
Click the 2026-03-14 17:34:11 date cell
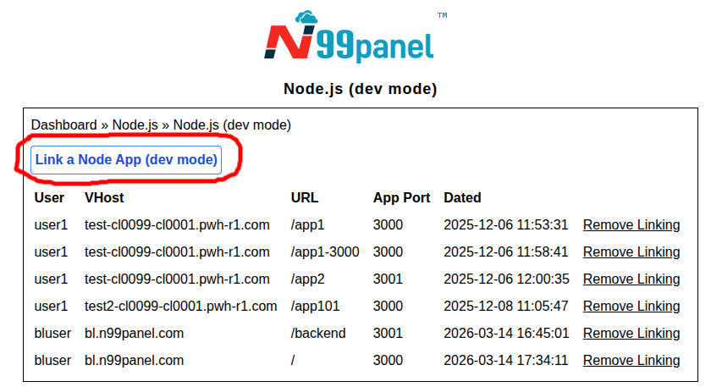tap(505, 361)
